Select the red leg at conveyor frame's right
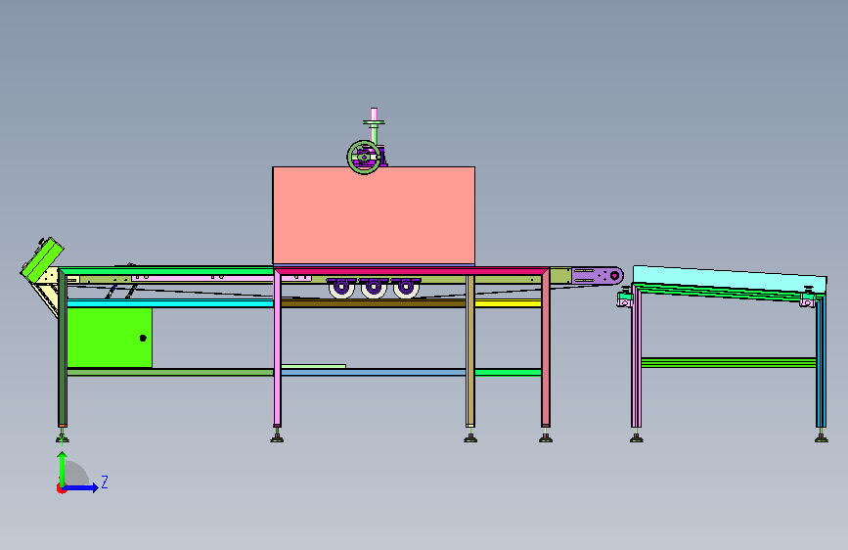This screenshot has height=550, width=848. [x=546, y=349]
